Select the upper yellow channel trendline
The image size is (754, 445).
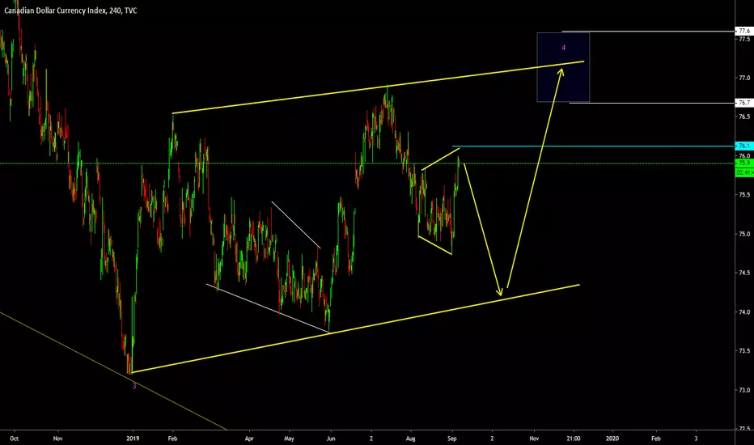coord(378,87)
